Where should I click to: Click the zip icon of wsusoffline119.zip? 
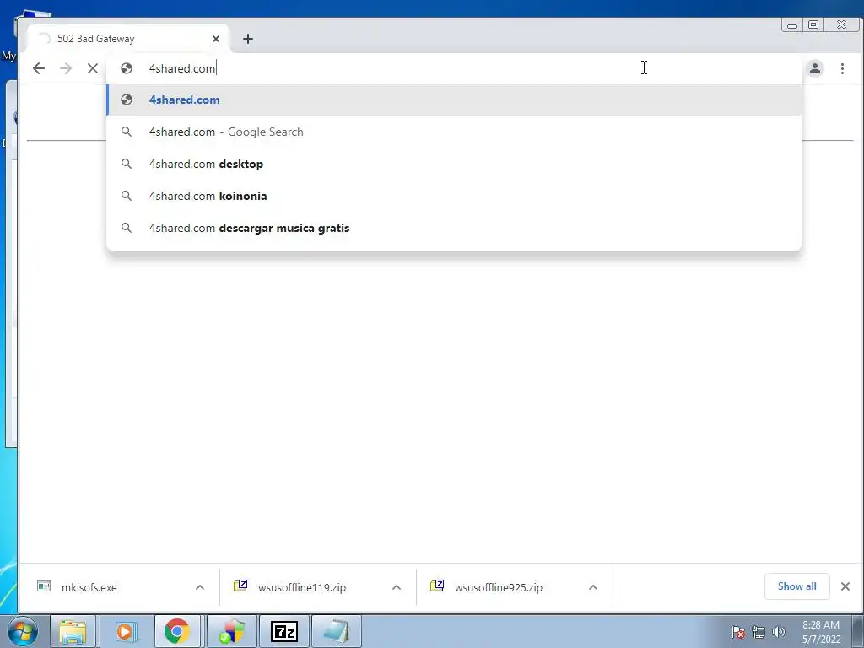(x=240, y=586)
